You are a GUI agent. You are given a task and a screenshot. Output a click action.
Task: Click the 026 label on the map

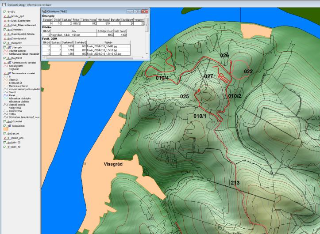click(x=224, y=55)
